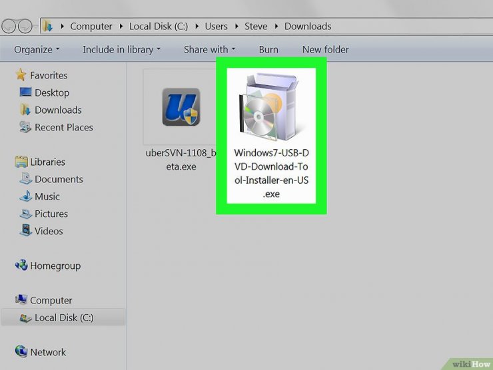
Task: Open the Organize dropdown menu
Action: [x=37, y=50]
